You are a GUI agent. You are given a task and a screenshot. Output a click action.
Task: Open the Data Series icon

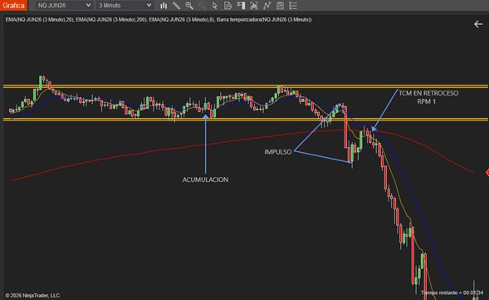coord(254,5)
